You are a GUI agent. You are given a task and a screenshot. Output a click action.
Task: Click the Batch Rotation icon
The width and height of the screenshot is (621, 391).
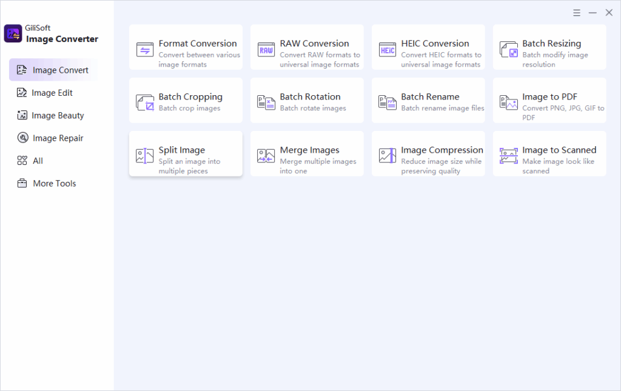pyautogui.click(x=266, y=102)
